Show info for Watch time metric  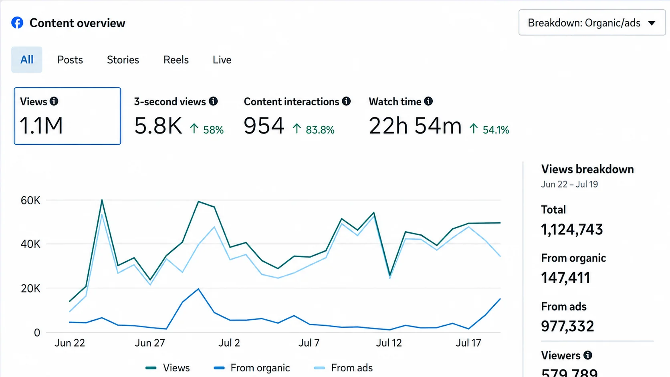(429, 101)
